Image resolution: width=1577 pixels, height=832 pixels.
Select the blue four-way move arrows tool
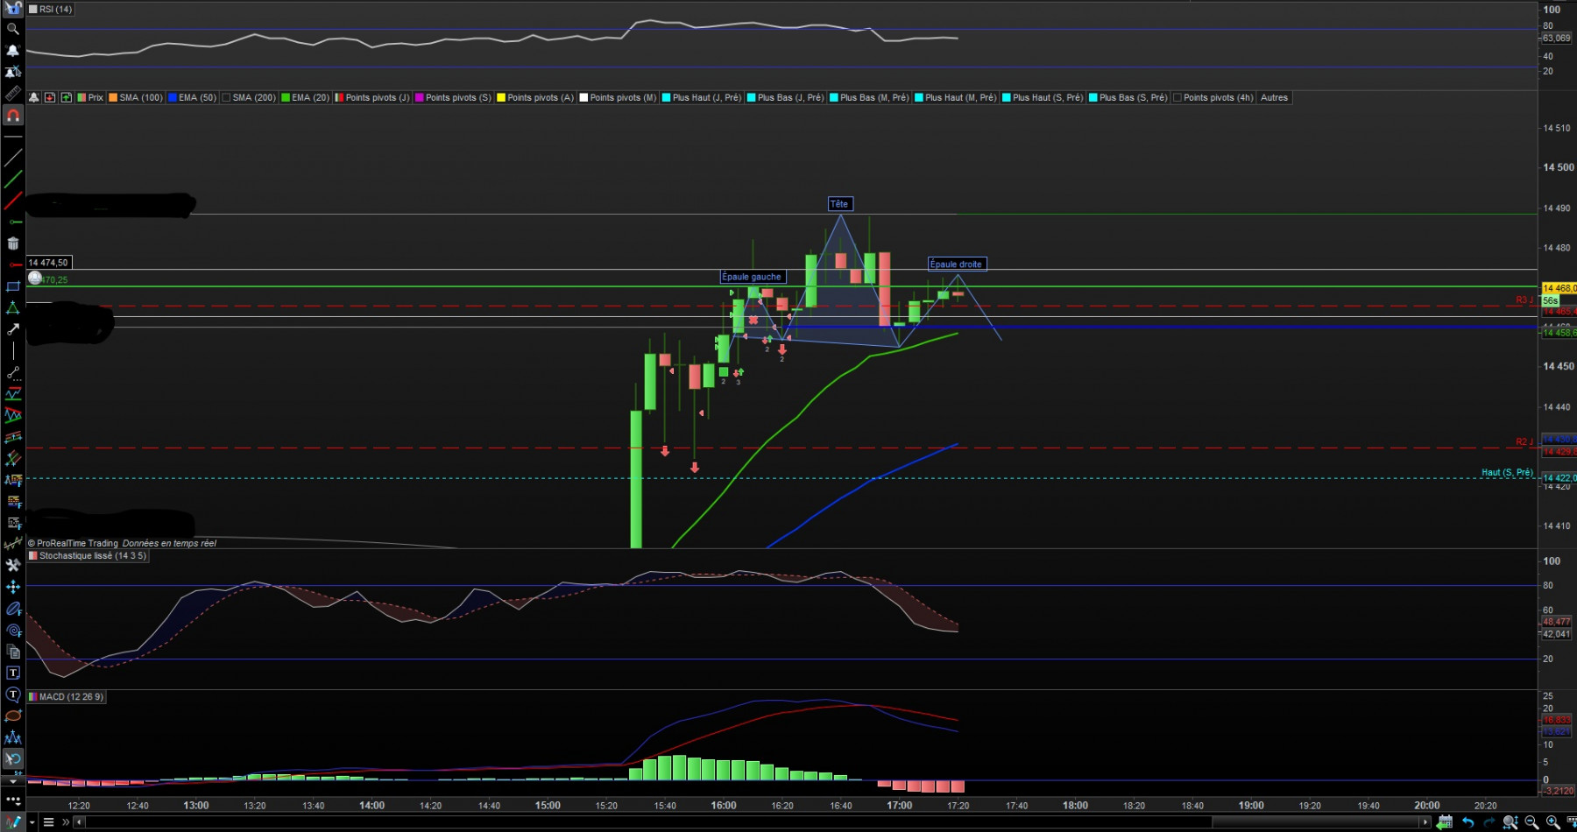tap(13, 587)
